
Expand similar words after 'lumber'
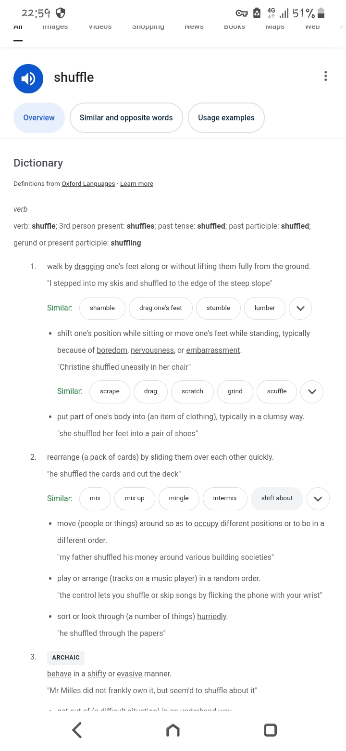coord(300,308)
